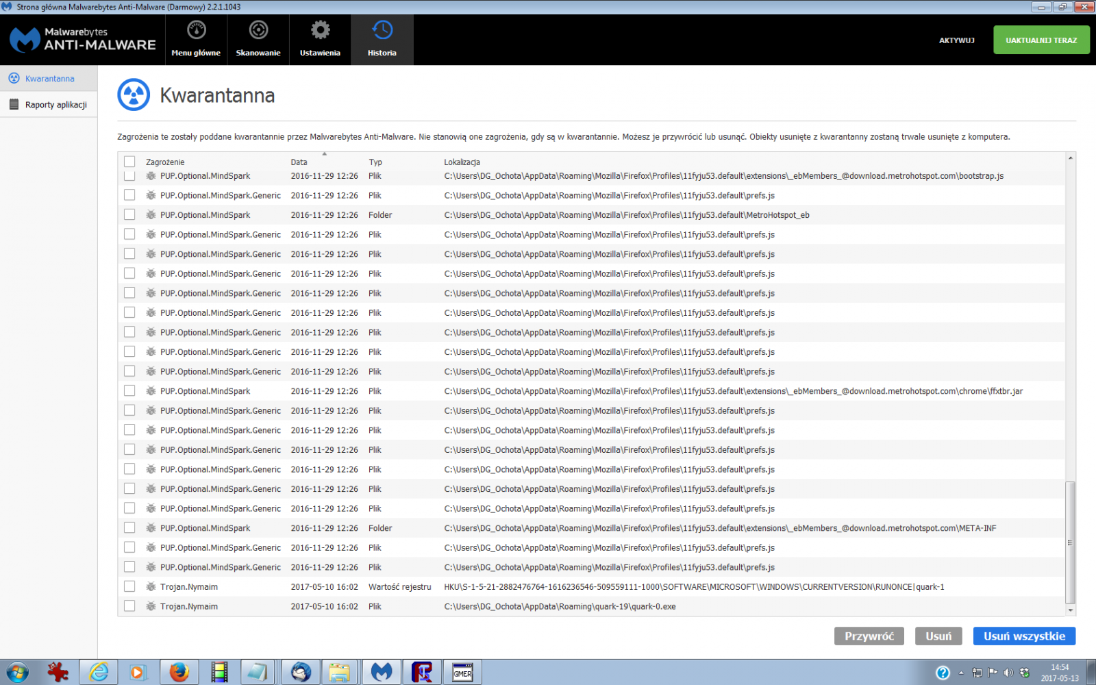This screenshot has height=685, width=1096.
Task: Toggle the select-all checkbox in the header
Action: [x=129, y=162]
